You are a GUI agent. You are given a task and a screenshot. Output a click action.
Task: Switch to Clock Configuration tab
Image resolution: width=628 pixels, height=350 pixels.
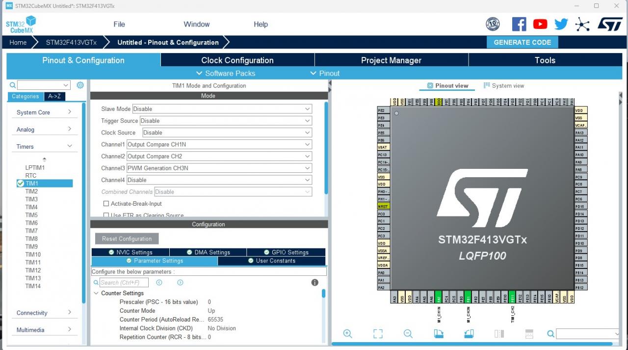pyautogui.click(x=237, y=60)
